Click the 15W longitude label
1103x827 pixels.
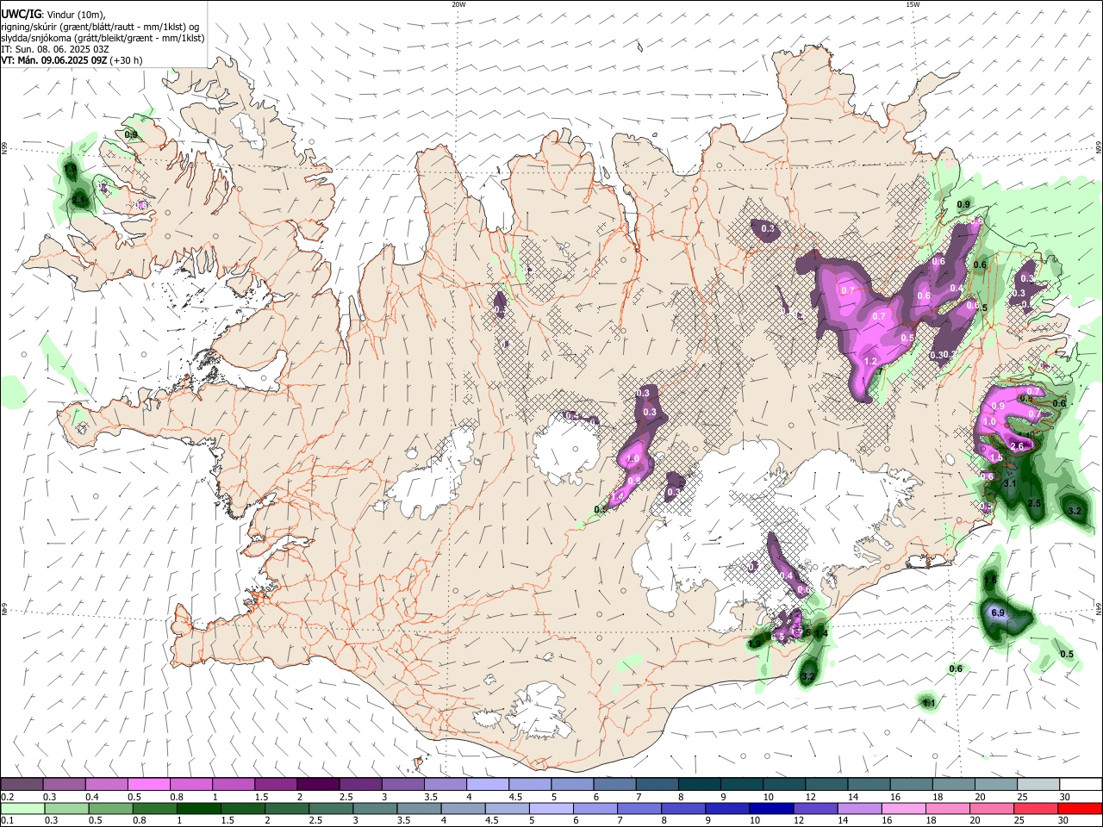913,4
